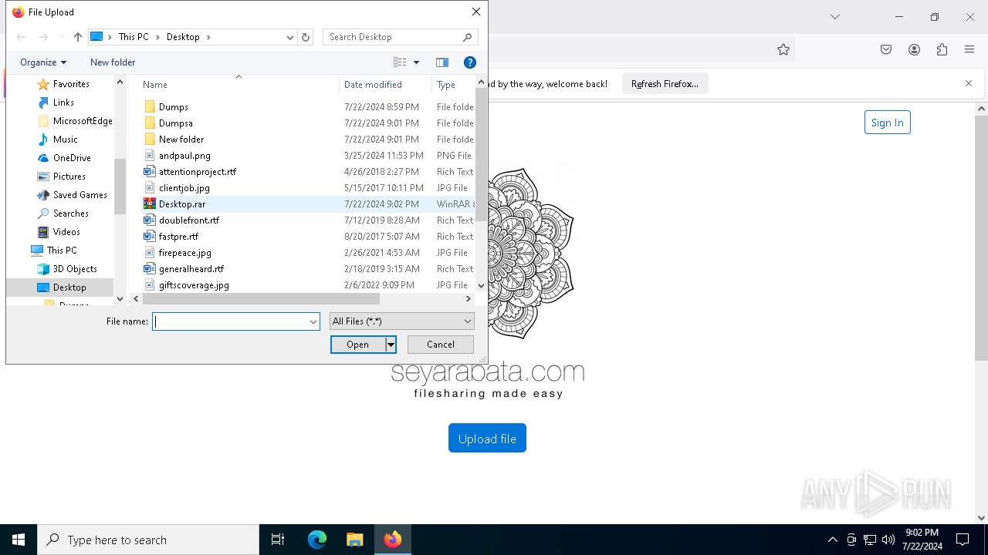This screenshot has height=555, width=988.
Task: Open the Firefox hamburger application menu
Action: click(969, 49)
